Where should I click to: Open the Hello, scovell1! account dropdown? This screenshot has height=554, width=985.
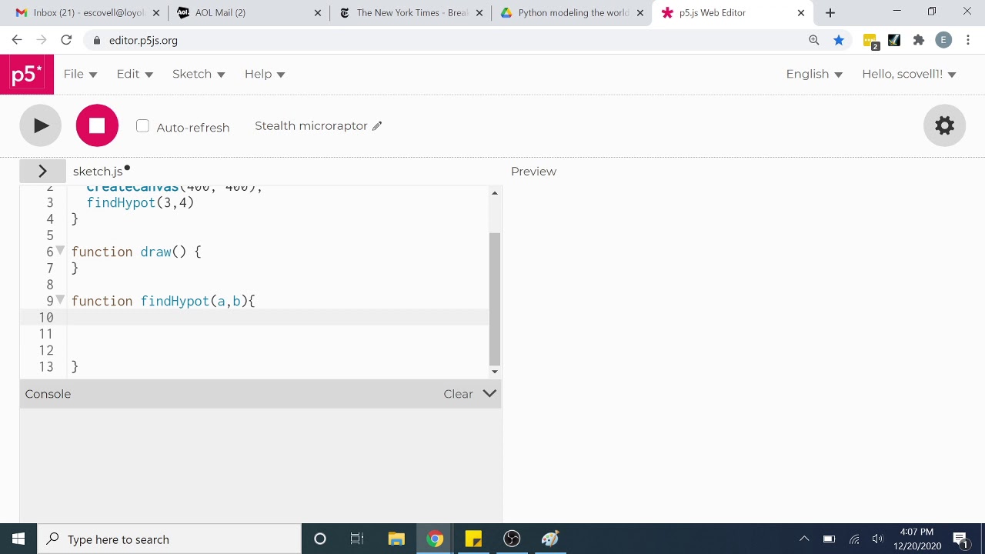click(x=909, y=74)
